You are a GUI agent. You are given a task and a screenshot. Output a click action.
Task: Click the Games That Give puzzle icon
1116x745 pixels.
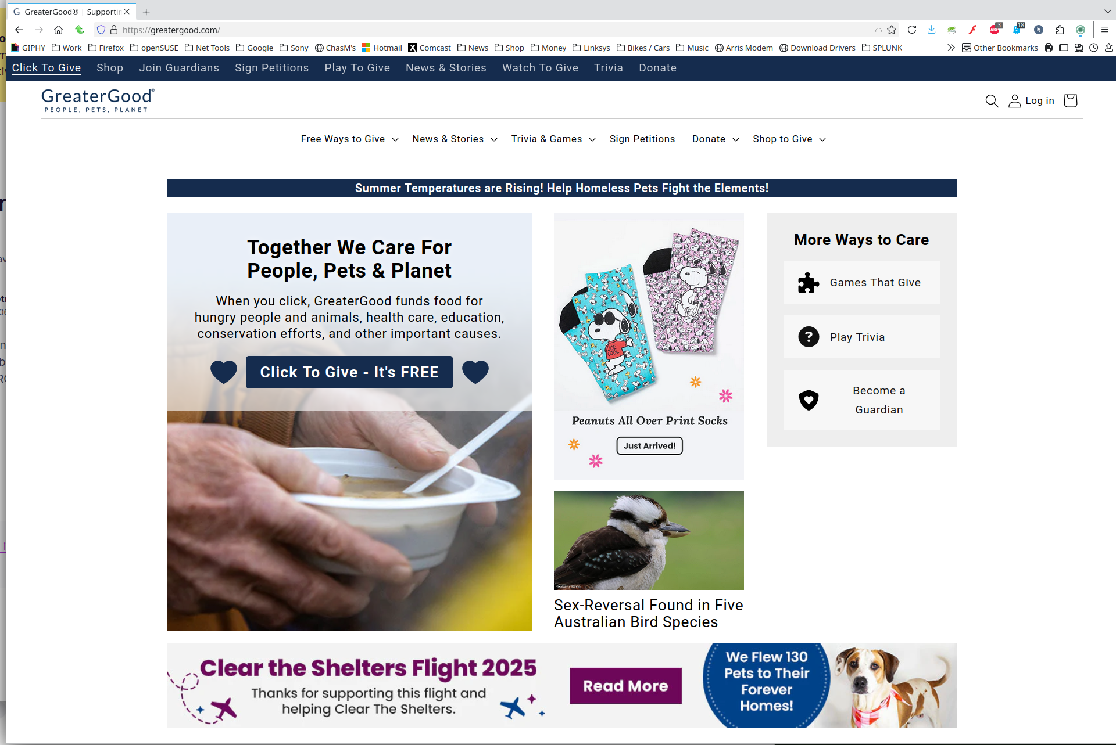(808, 283)
